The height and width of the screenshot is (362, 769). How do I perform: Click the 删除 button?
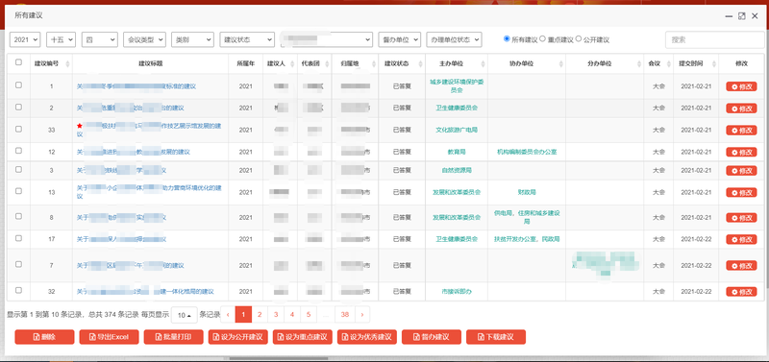click(x=44, y=337)
